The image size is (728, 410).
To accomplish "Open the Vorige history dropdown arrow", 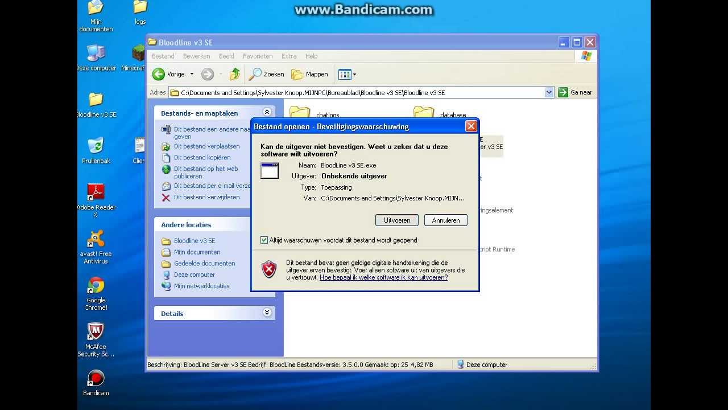I will pos(192,74).
